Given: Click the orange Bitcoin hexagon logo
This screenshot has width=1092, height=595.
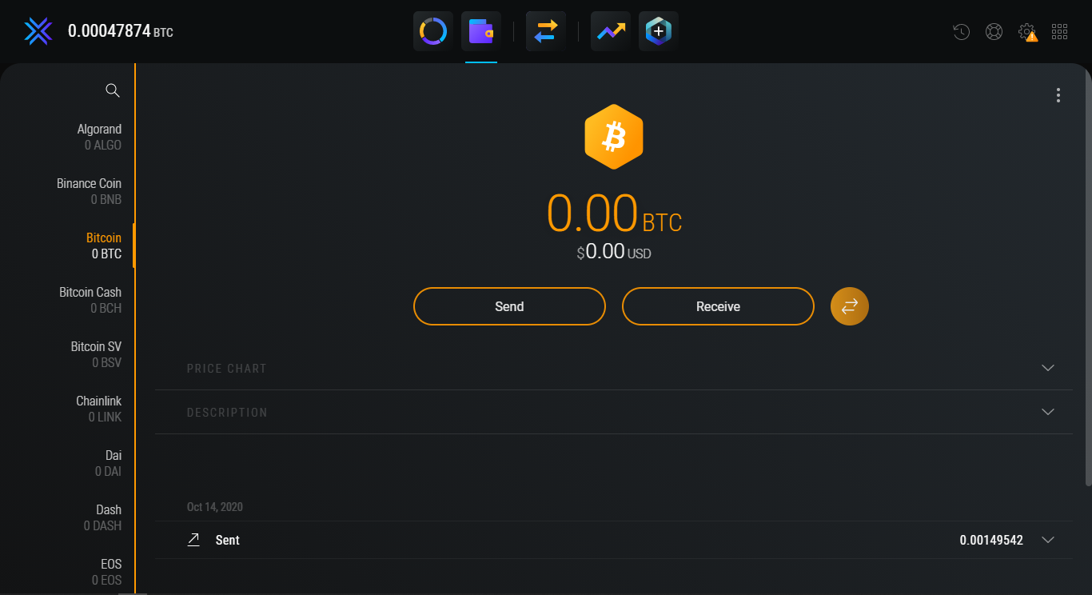Looking at the screenshot, I should (x=614, y=137).
